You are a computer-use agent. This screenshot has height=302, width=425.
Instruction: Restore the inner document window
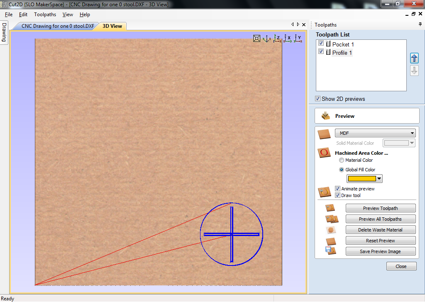(413, 14)
